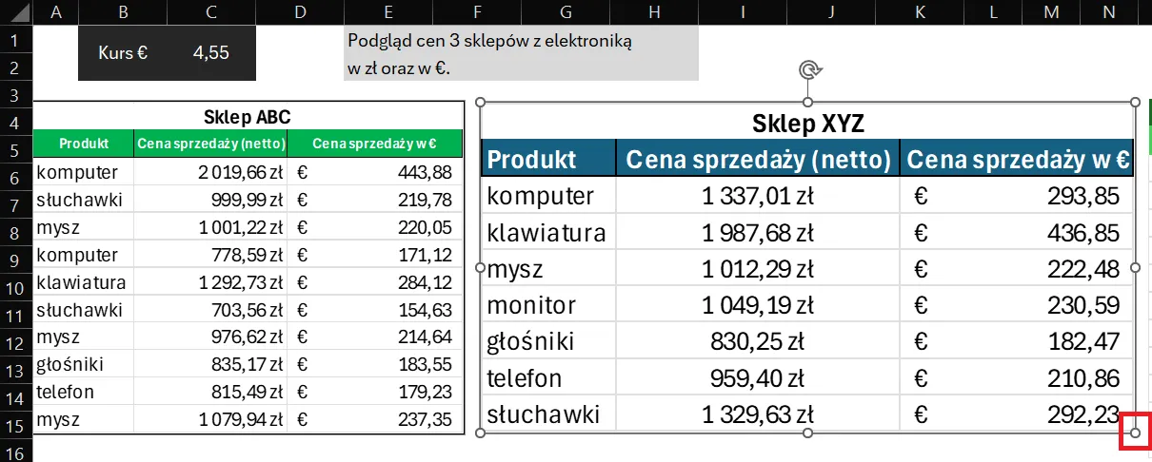The height and width of the screenshot is (462, 1152).
Task: Click the top-right corner handle of the picture
Action: coord(1135,102)
